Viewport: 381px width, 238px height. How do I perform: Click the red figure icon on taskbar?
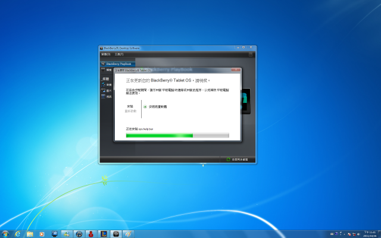click(x=91, y=234)
